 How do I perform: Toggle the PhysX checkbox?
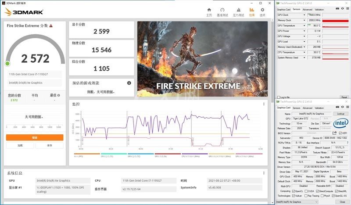(x=322, y=196)
